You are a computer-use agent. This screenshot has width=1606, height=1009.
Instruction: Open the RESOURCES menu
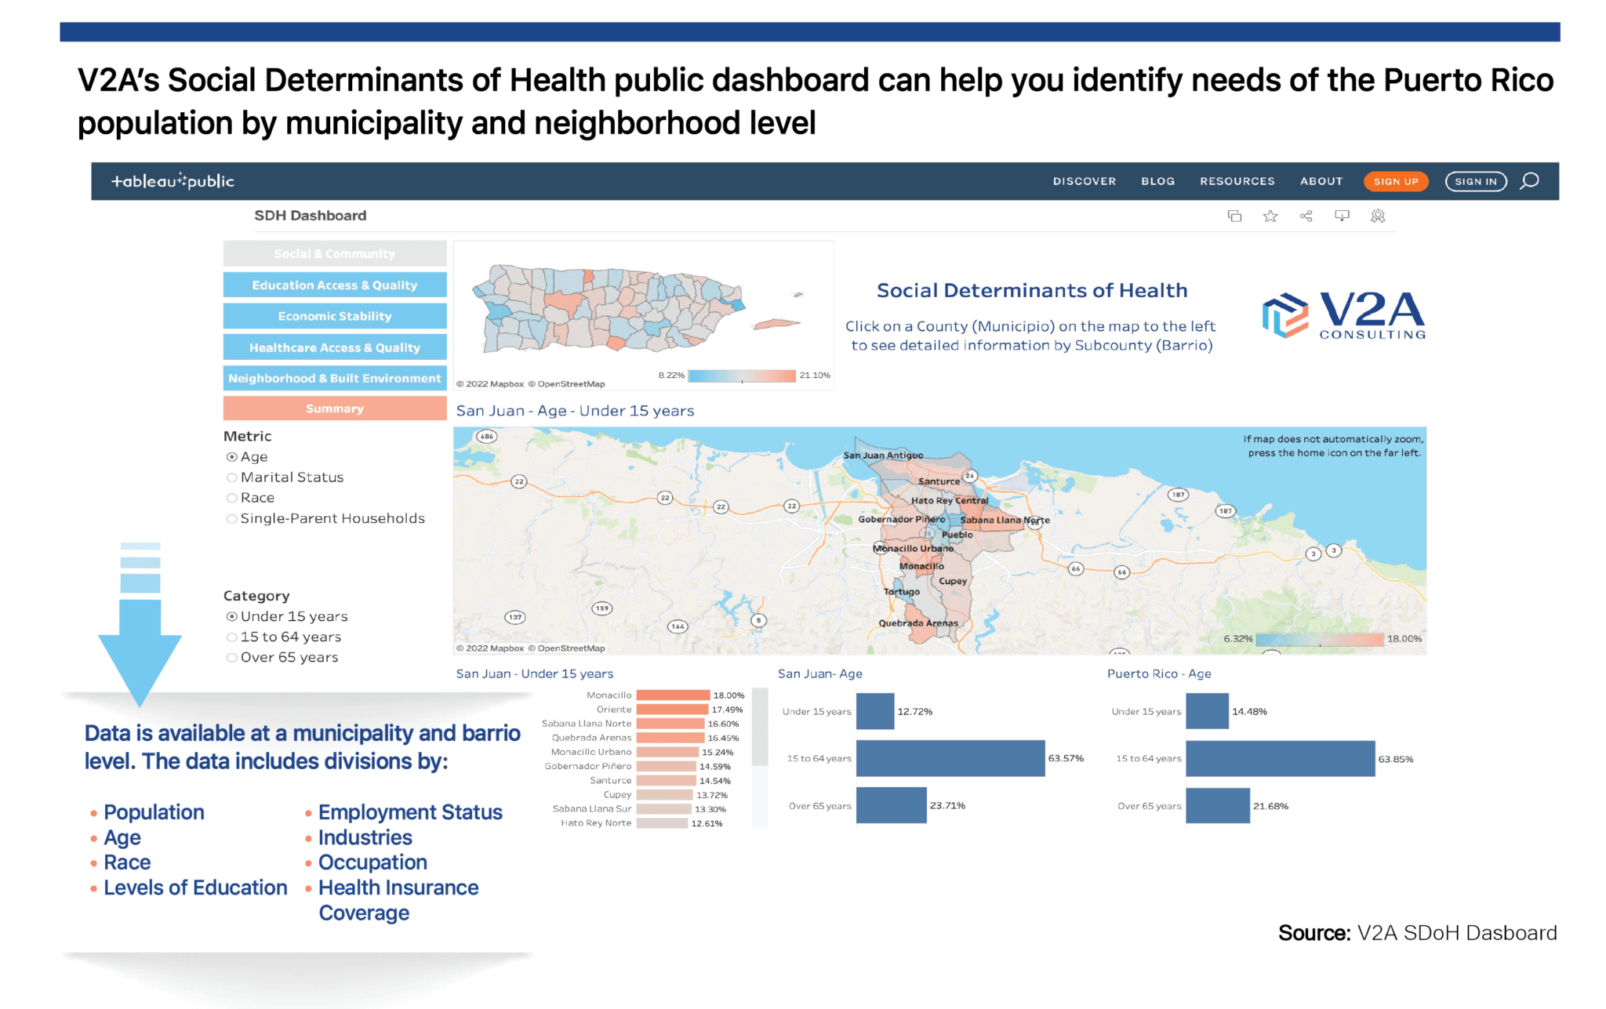pyautogui.click(x=1237, y=181)
